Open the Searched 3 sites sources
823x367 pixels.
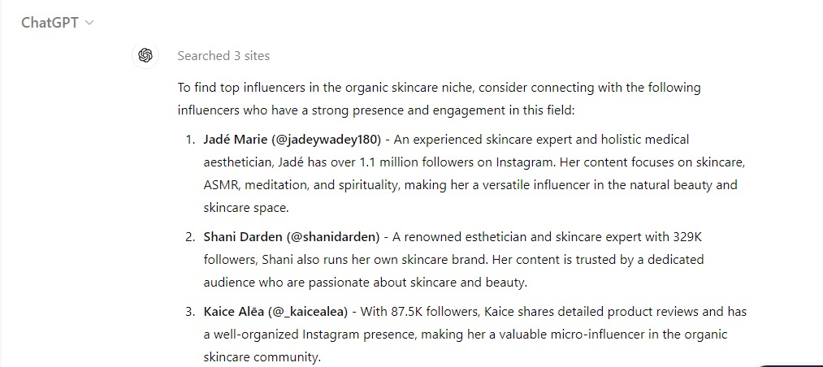click(223, 55)
